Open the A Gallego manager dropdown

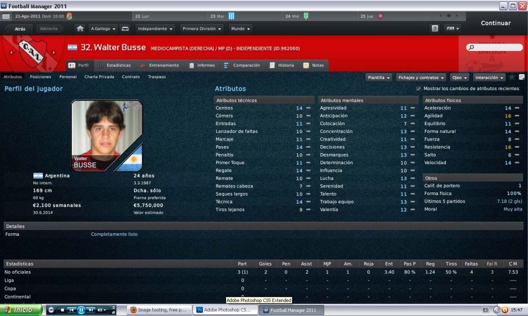(103, 28)
